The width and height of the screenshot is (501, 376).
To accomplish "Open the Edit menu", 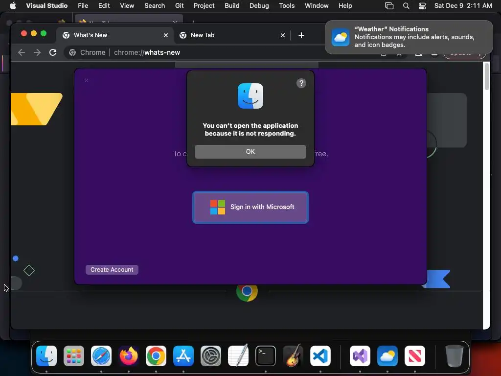I will [x=104, y=5].
